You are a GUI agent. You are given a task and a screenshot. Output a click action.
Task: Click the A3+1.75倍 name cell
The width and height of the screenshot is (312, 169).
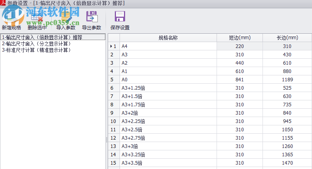(x=168, y=105)
